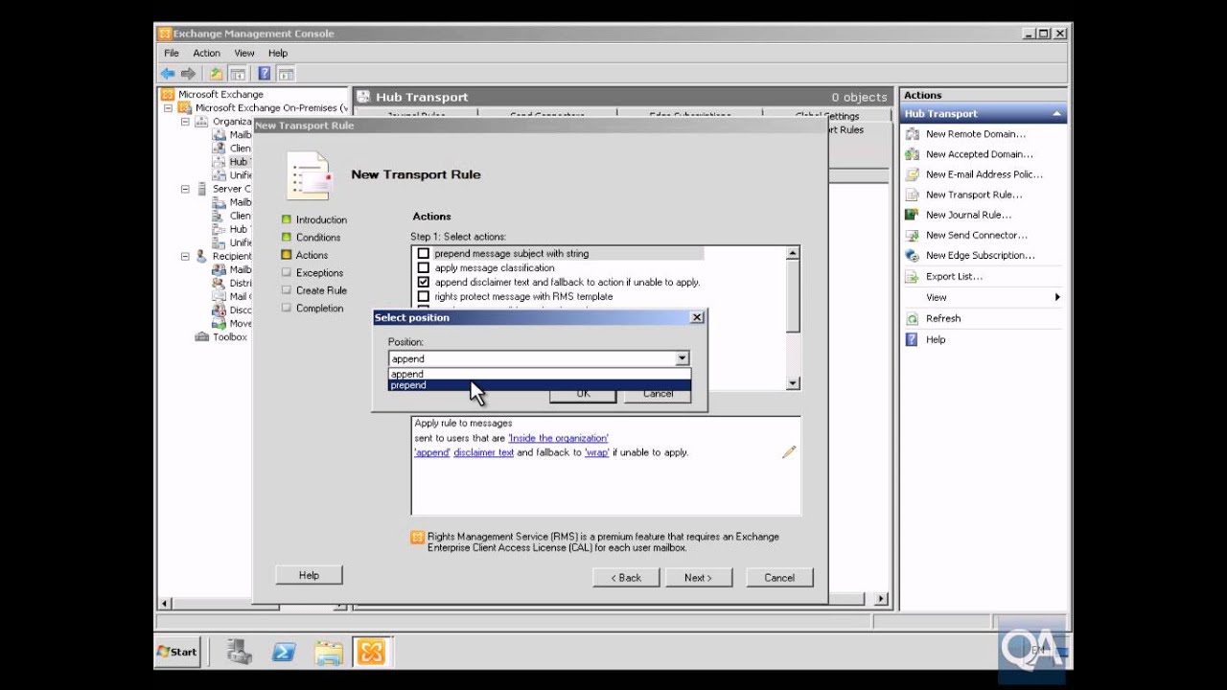Click the Exchange Management Console taskbar icon
Viewport: 1227px width, 690px height.
371,652
